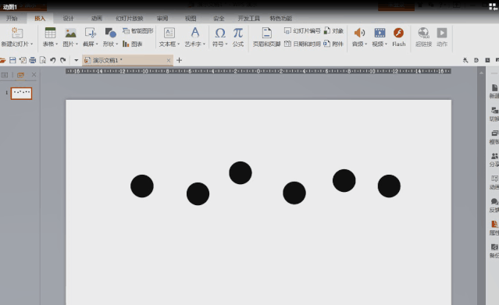Expand the 文本框 dropdown arrow

(x=179, y=44)
